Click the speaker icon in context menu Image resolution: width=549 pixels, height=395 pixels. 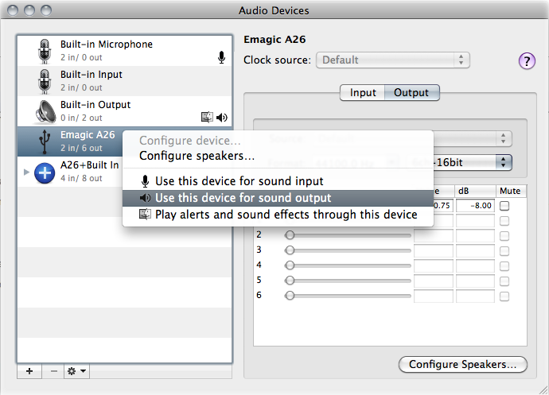click(145, 198)
